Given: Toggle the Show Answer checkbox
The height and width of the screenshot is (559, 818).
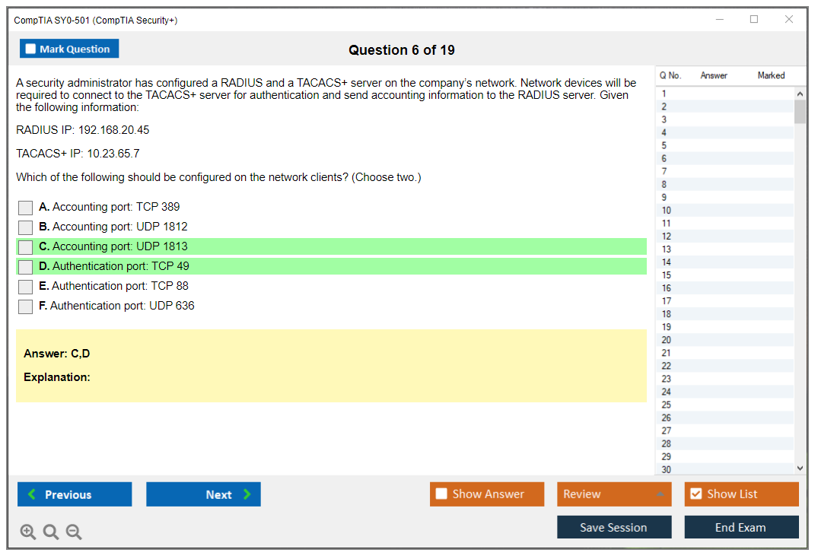Looking at the screenshot, I should [x=441, y=494].
